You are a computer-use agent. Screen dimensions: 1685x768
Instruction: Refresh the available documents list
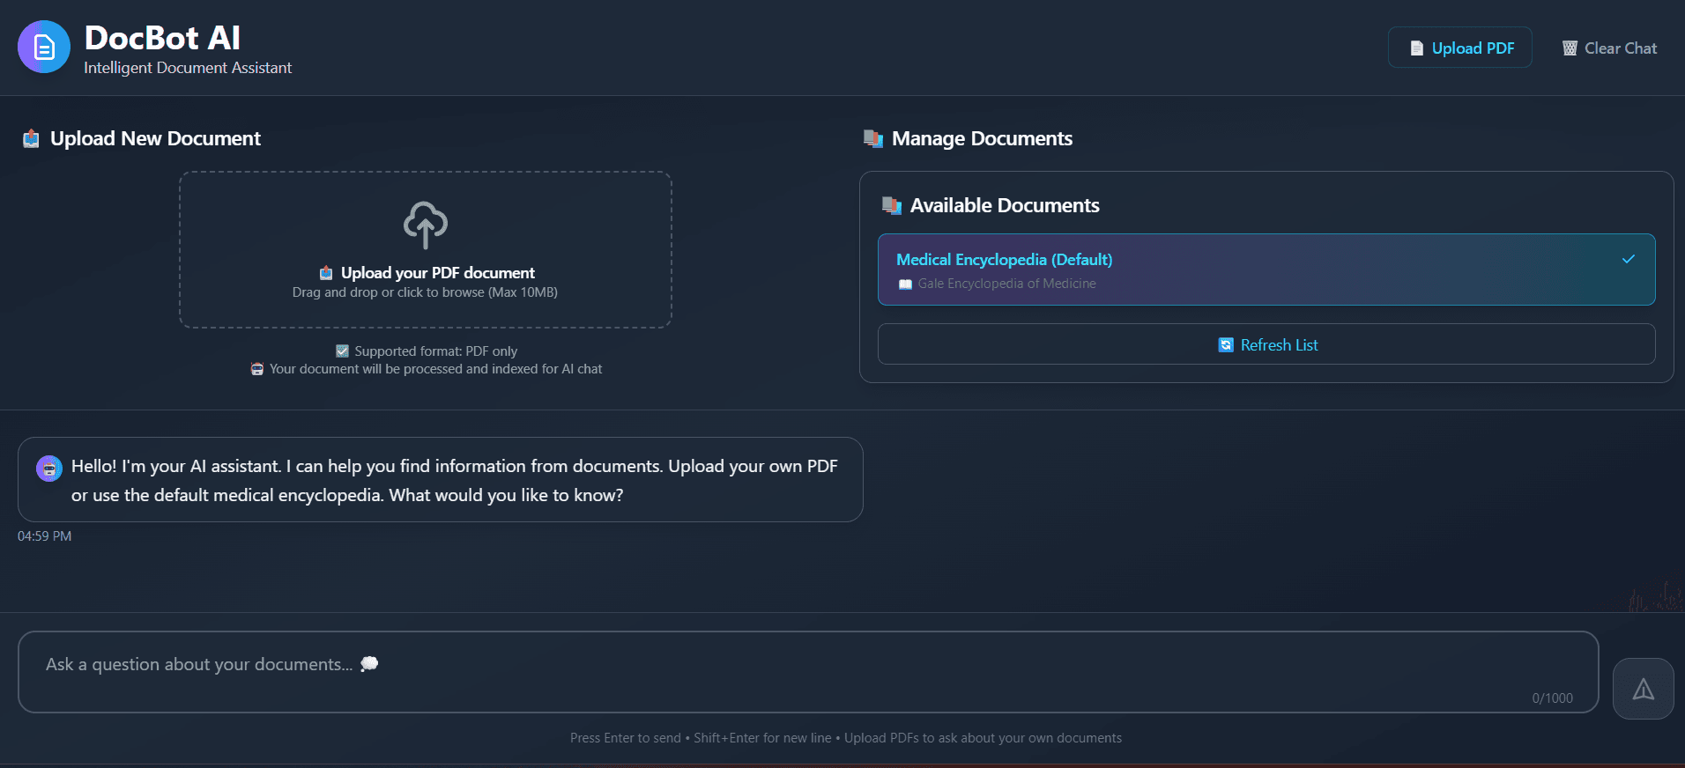point(1266,344)
